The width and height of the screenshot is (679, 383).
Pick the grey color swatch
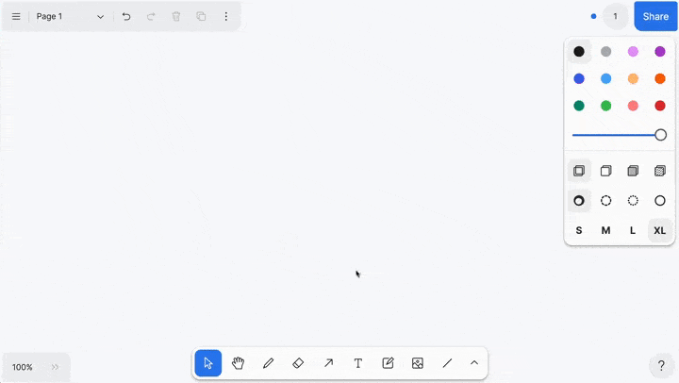(x=605, y=52)
